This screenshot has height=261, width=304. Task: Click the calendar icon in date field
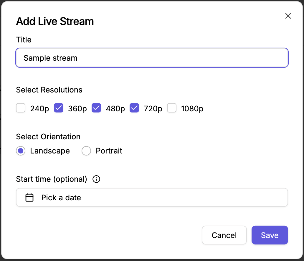[x=29, y=197]
